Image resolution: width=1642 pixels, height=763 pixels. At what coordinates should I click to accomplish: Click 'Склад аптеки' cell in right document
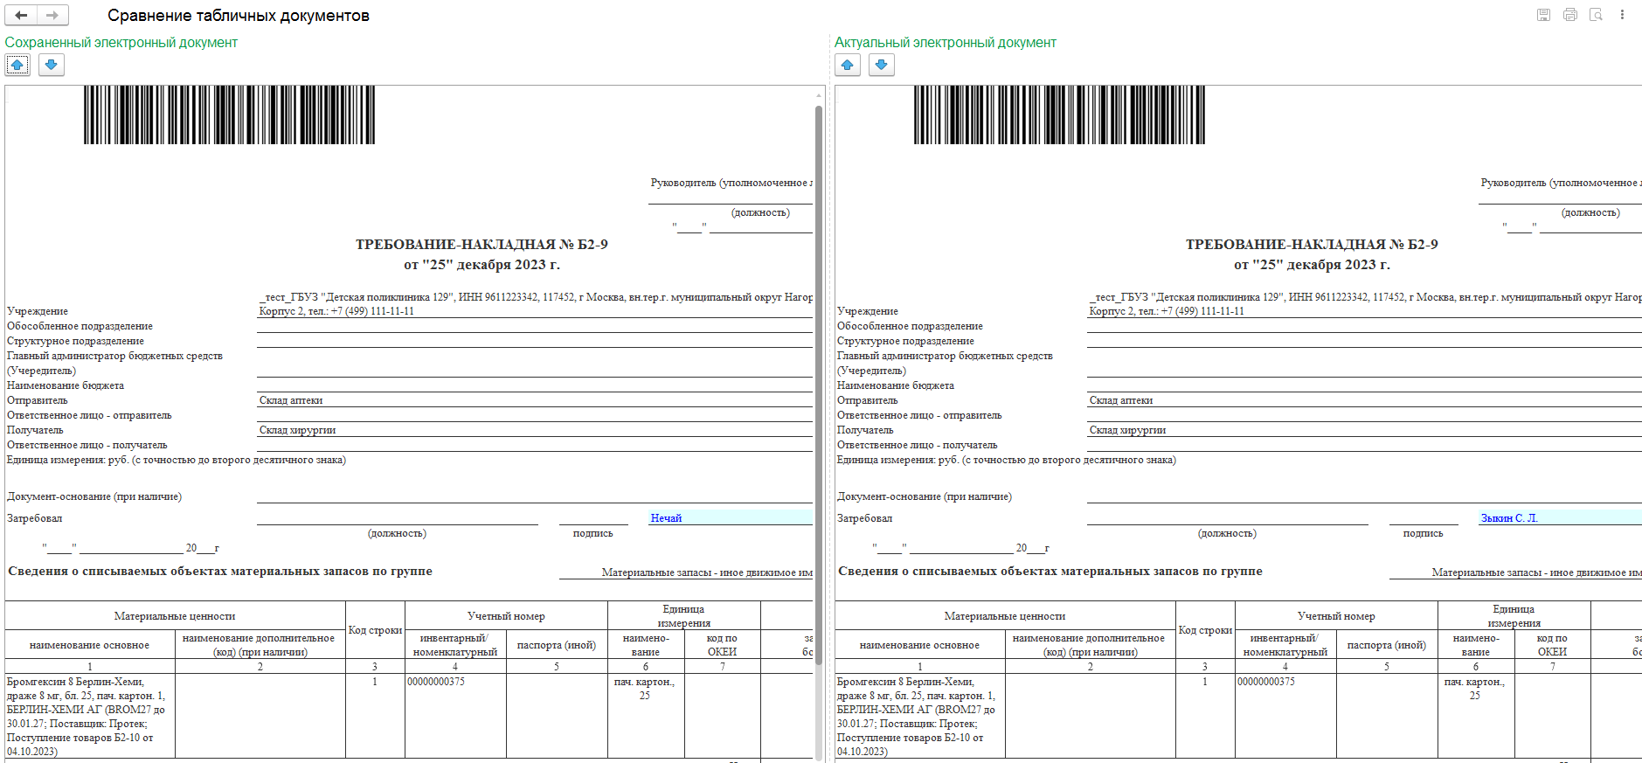pos(1364,400)
